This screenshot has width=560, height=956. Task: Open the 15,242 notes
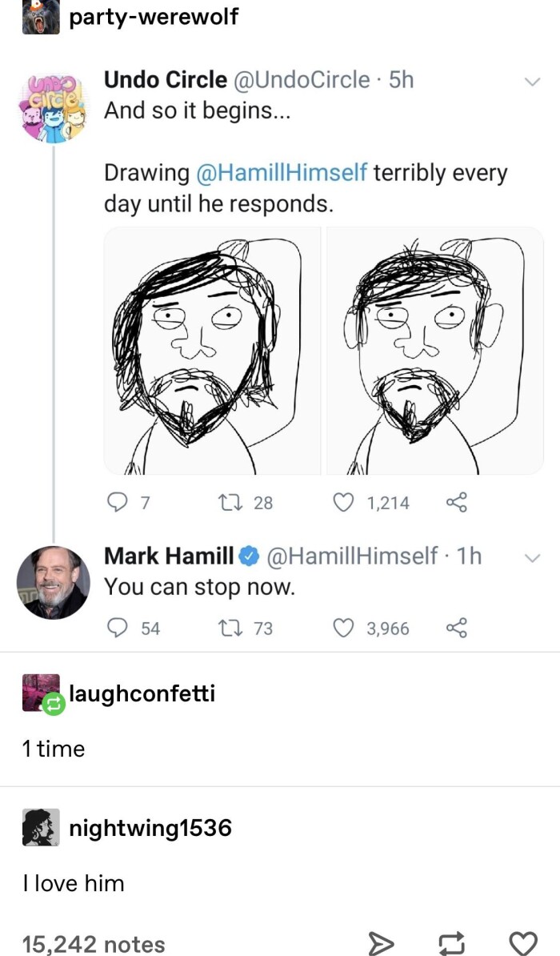(x=94, y=944)
